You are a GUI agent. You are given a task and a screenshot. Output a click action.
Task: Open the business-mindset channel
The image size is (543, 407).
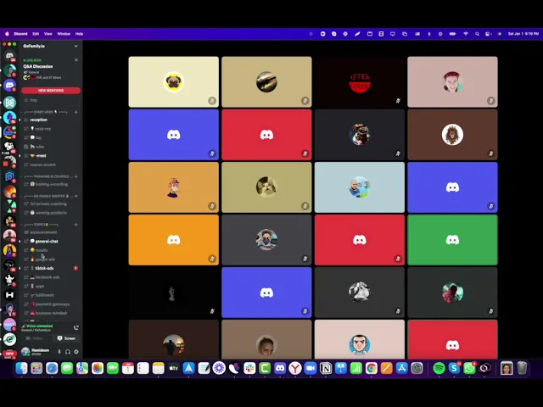tap(51, 313)
